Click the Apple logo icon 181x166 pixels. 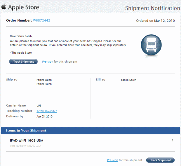pyautogui.click(x=4, y=7)
